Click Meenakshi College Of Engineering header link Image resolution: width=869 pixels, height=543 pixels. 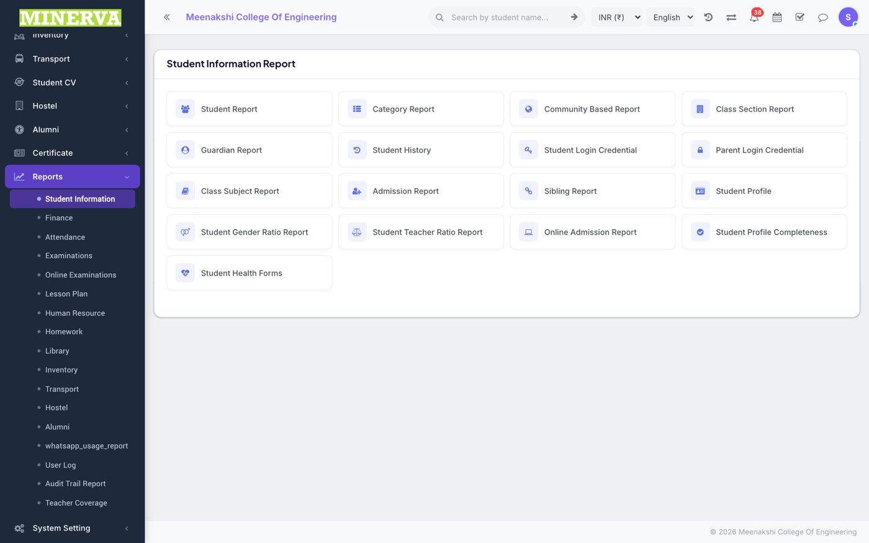(x=261, y=17)
